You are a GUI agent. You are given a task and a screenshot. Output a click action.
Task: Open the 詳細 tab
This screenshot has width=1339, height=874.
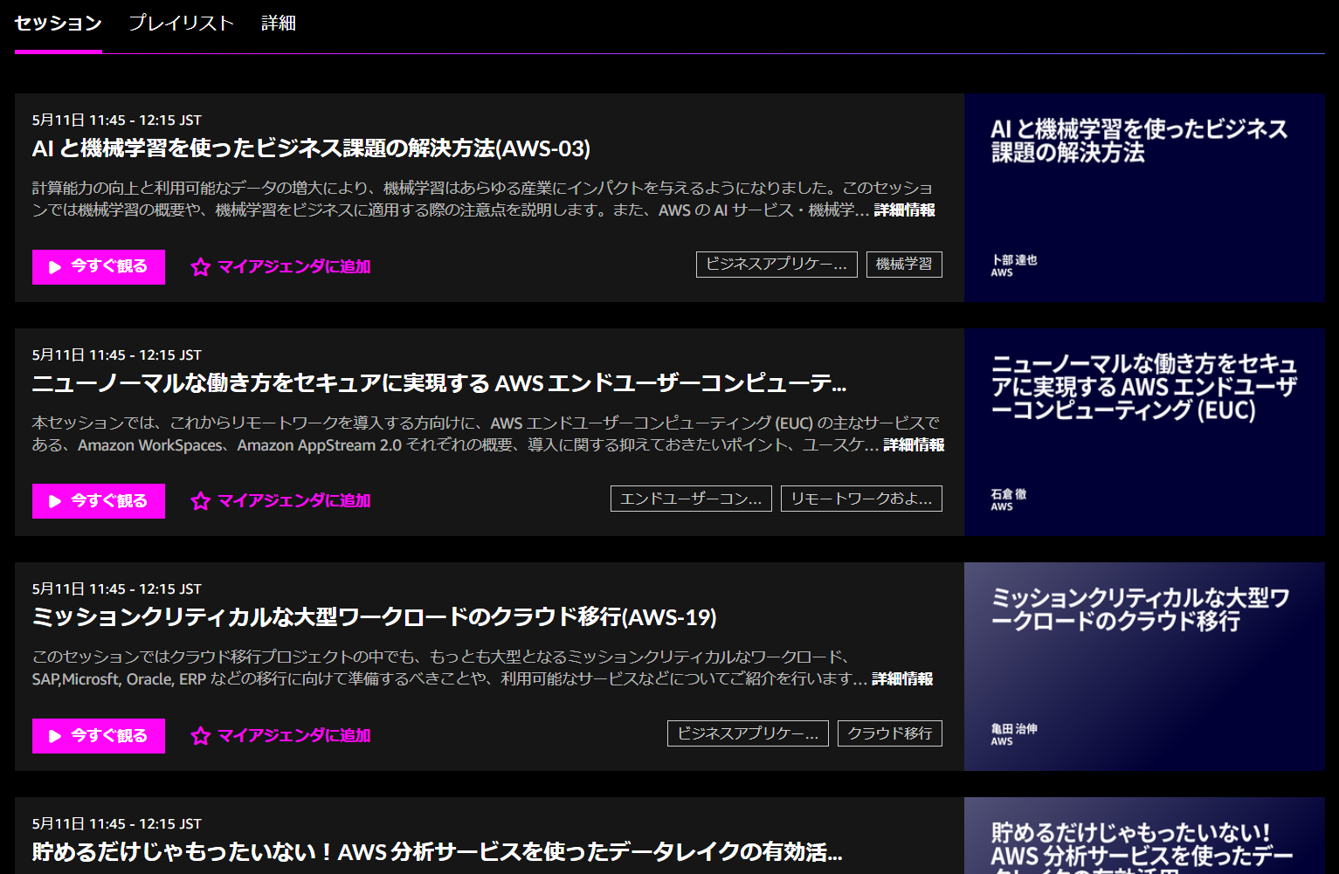tap(279, 24)
